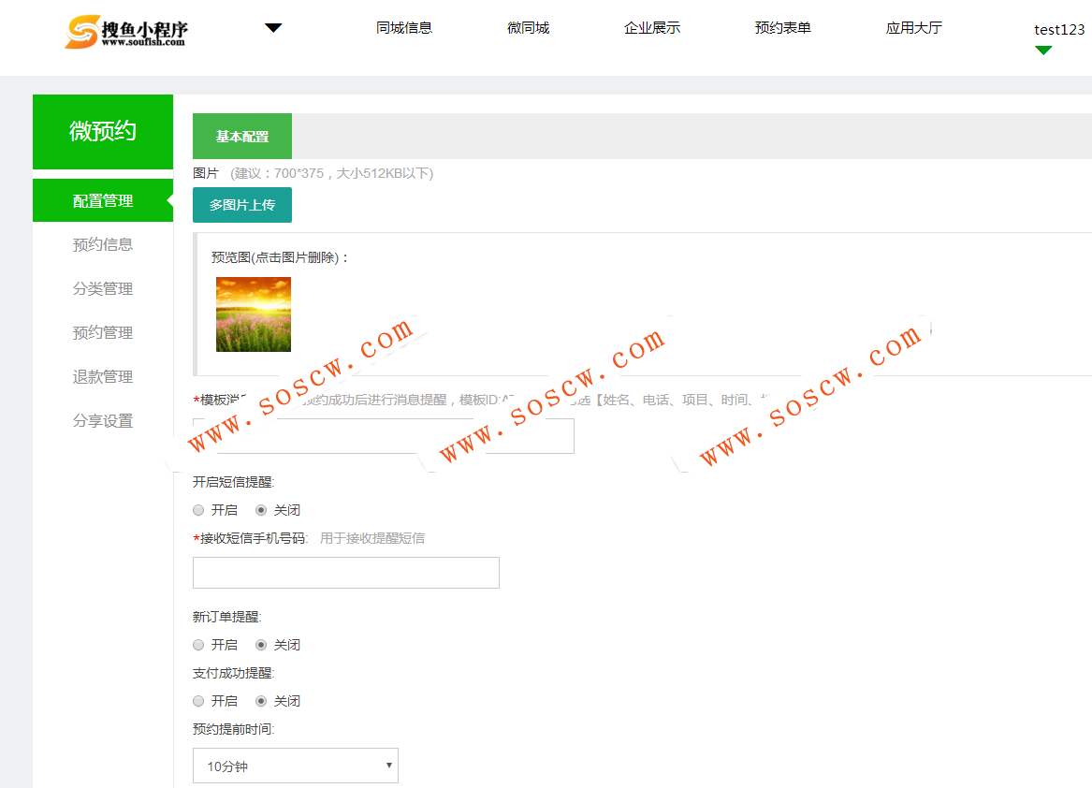Click the 模板消息 ID input field
This screenshot has width=1092, height=788.
[x=383, y=436]
